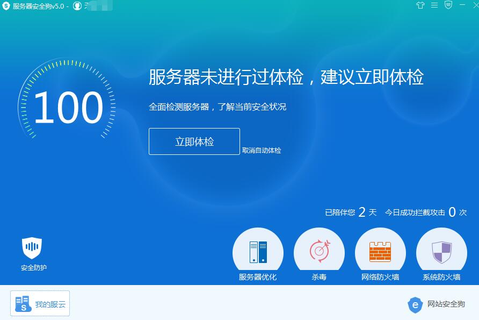Click the 服务器安全狗v5.0 title text
The height and width of the screenshot is (320, 479).
point(39,6)
